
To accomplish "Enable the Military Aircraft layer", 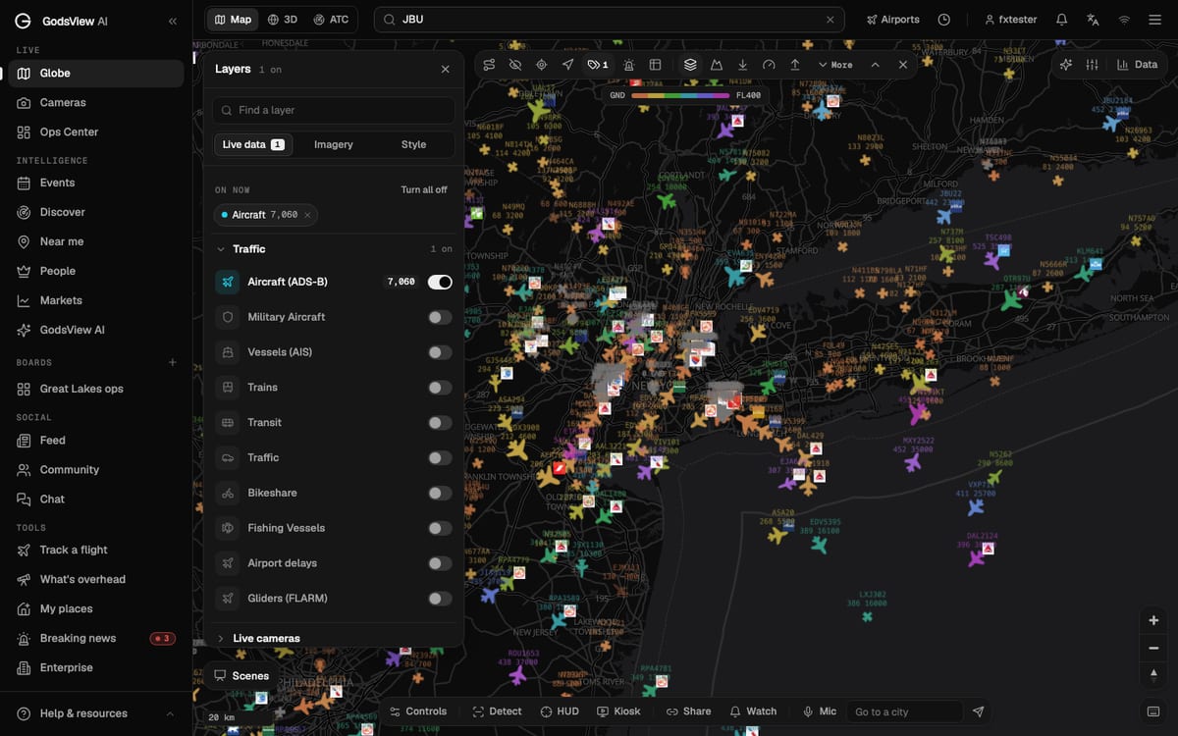I will pos(440,317).
